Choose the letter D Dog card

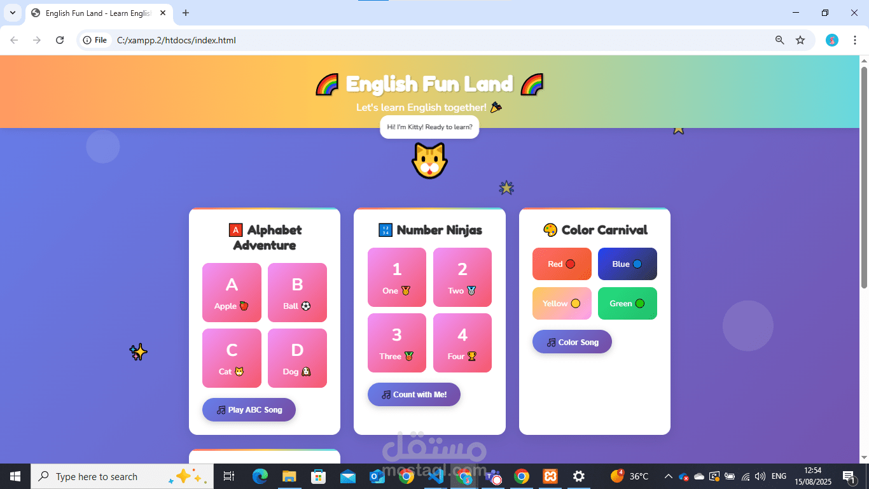pos(297,358)
